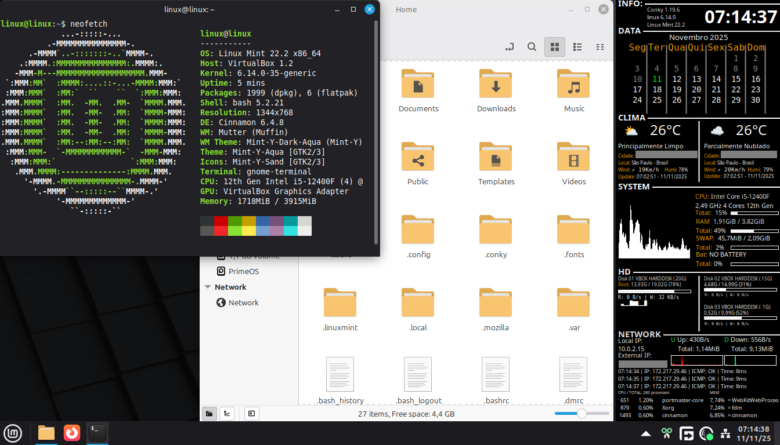
Task: Switch to list view in file manager
Action: click(577, 47)
